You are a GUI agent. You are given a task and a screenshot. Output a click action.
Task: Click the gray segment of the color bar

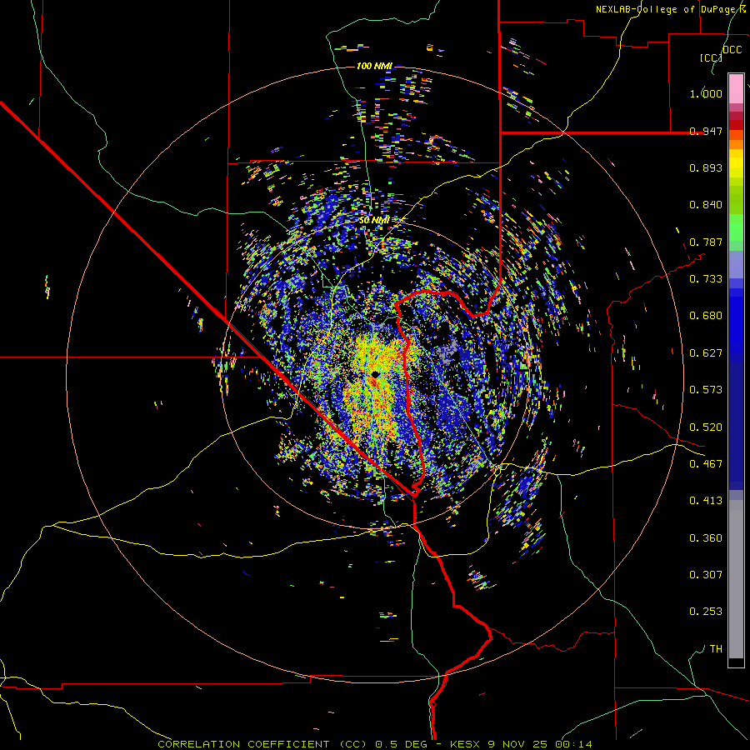coord(736,579)
